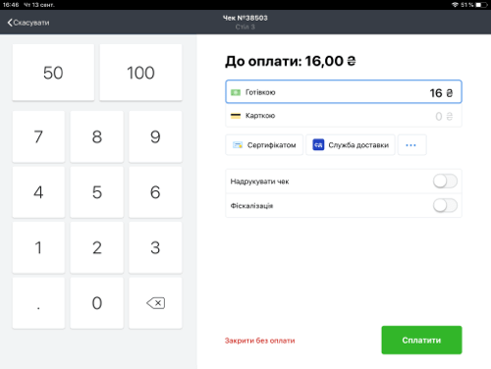Choose Сертифікатом payment method
The image size is (491, 369).
pos(264,145)
